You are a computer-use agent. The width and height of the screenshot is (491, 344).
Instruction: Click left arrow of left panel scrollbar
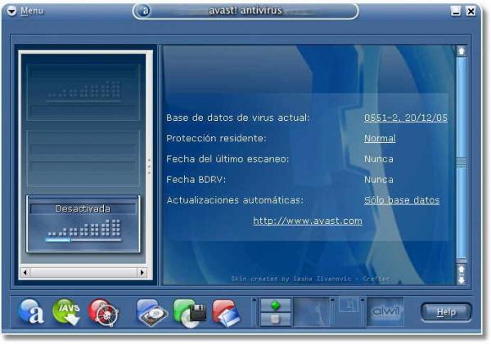click(25, 272)
